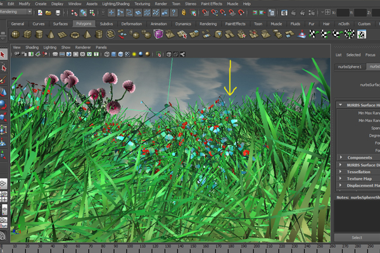Click the Notes text area

tap(357, 216)
